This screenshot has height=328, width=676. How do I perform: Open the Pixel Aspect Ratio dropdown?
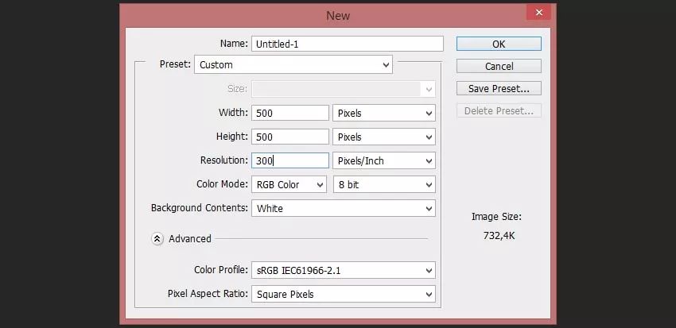tap(344, 295)
